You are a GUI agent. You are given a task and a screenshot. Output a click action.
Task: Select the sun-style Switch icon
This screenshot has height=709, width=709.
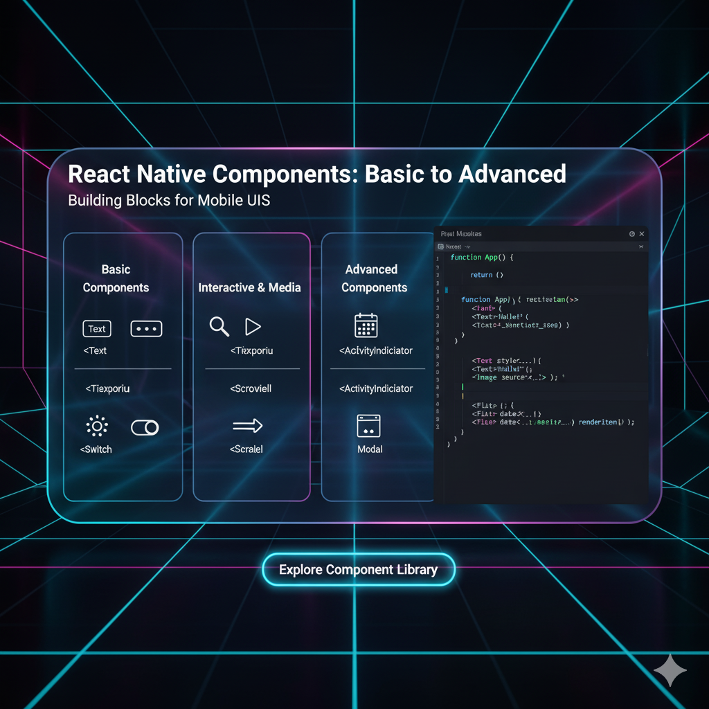tap(97, 427)
